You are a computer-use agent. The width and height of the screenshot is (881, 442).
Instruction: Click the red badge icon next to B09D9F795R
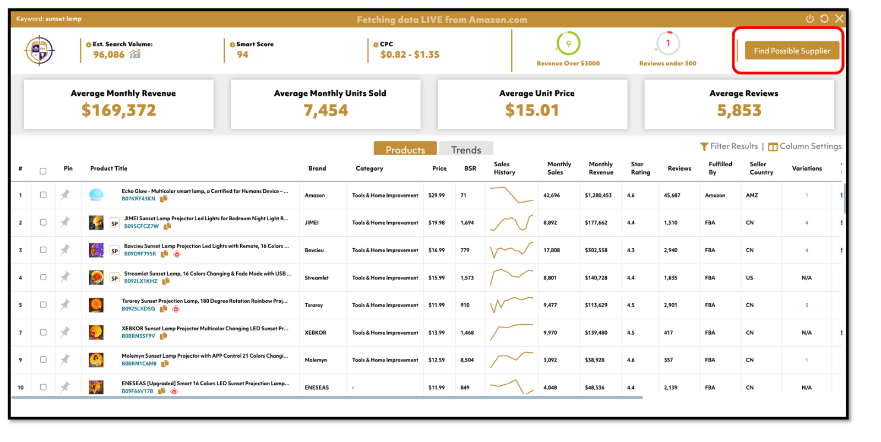tap(177, 254)
